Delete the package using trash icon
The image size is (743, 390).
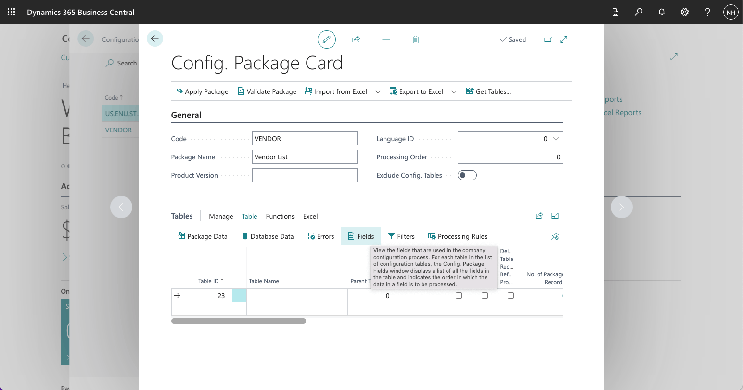point(416,39)
